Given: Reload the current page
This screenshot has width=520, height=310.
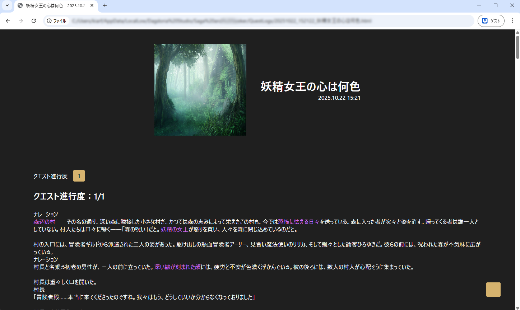Looking at the screenshot, I should click(x=33, y=21).
